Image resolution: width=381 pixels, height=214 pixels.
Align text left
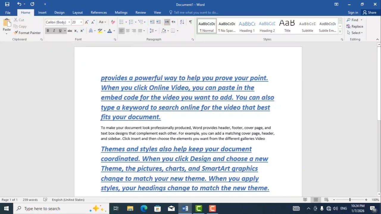pos(121,31)
